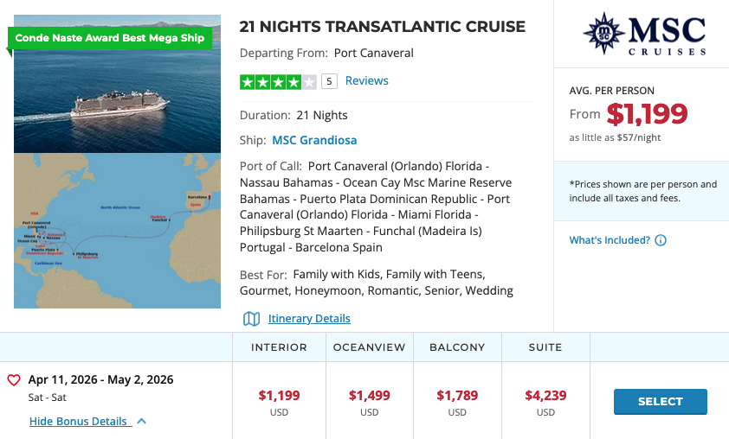
Task: Click the What's Included? link
Action: click(x=610, y=240)
